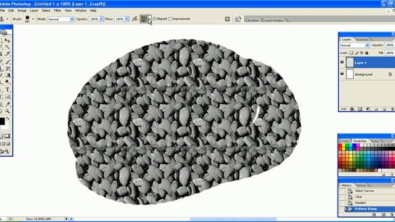Screen dimensions: 395x222
Task: Hide Layer 1 using its eye icon
Action: (342, 62)
